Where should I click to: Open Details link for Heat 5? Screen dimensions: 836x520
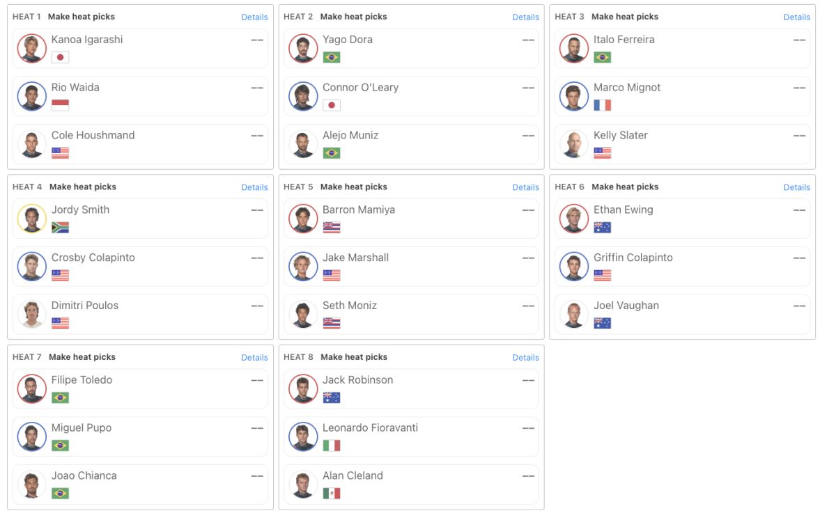525,187
